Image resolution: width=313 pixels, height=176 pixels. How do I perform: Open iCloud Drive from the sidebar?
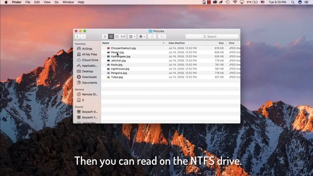(x=87, y=60)
